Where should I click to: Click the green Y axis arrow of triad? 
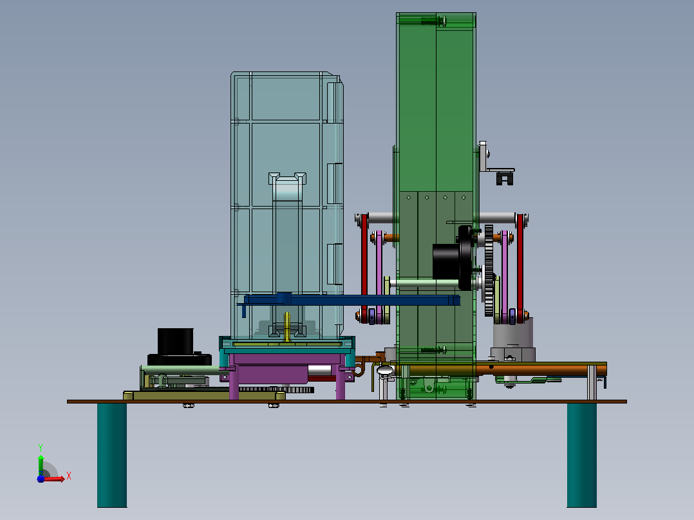pos(41,463)
